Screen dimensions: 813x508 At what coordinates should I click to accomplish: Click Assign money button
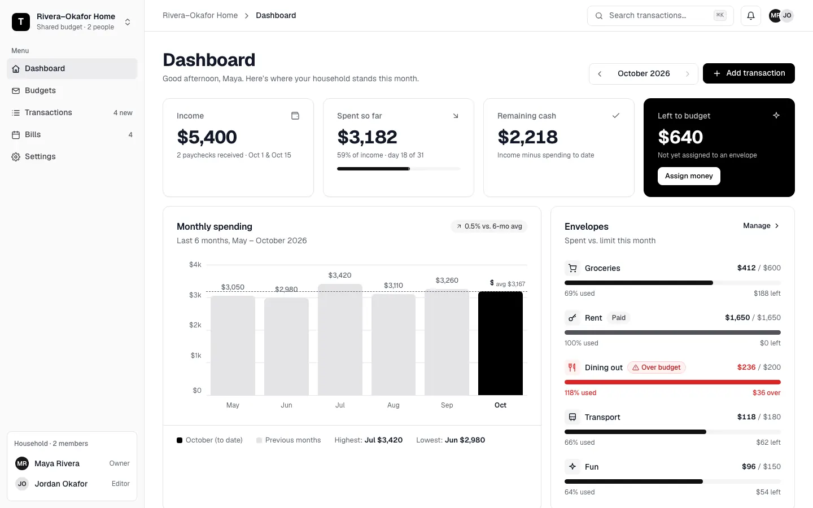pos(689,176)
